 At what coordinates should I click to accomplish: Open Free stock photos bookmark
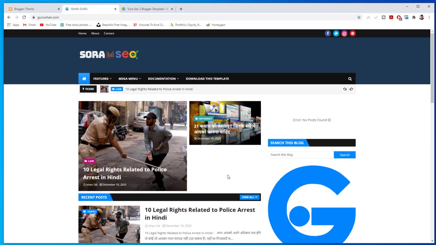[x=76, y=25]
